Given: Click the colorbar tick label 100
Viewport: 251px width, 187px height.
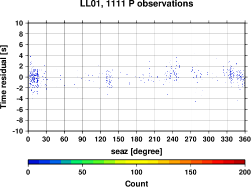Looking at the screenshot, I should click(x=137, y=172).
